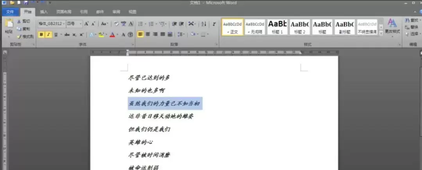Click the ruler toggle above vertical scrollbar
422x170 pixels.
tap(420, 53)
